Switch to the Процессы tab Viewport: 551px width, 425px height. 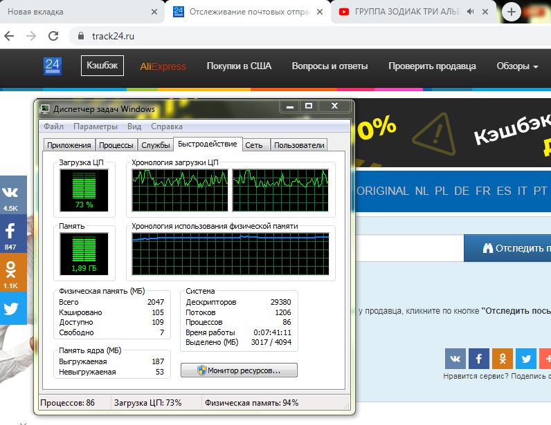116,145
